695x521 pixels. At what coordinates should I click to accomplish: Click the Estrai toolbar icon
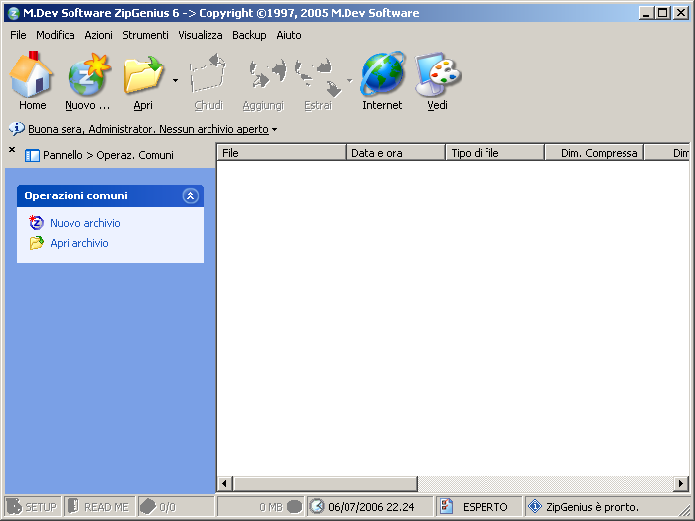tap(319, 77)
